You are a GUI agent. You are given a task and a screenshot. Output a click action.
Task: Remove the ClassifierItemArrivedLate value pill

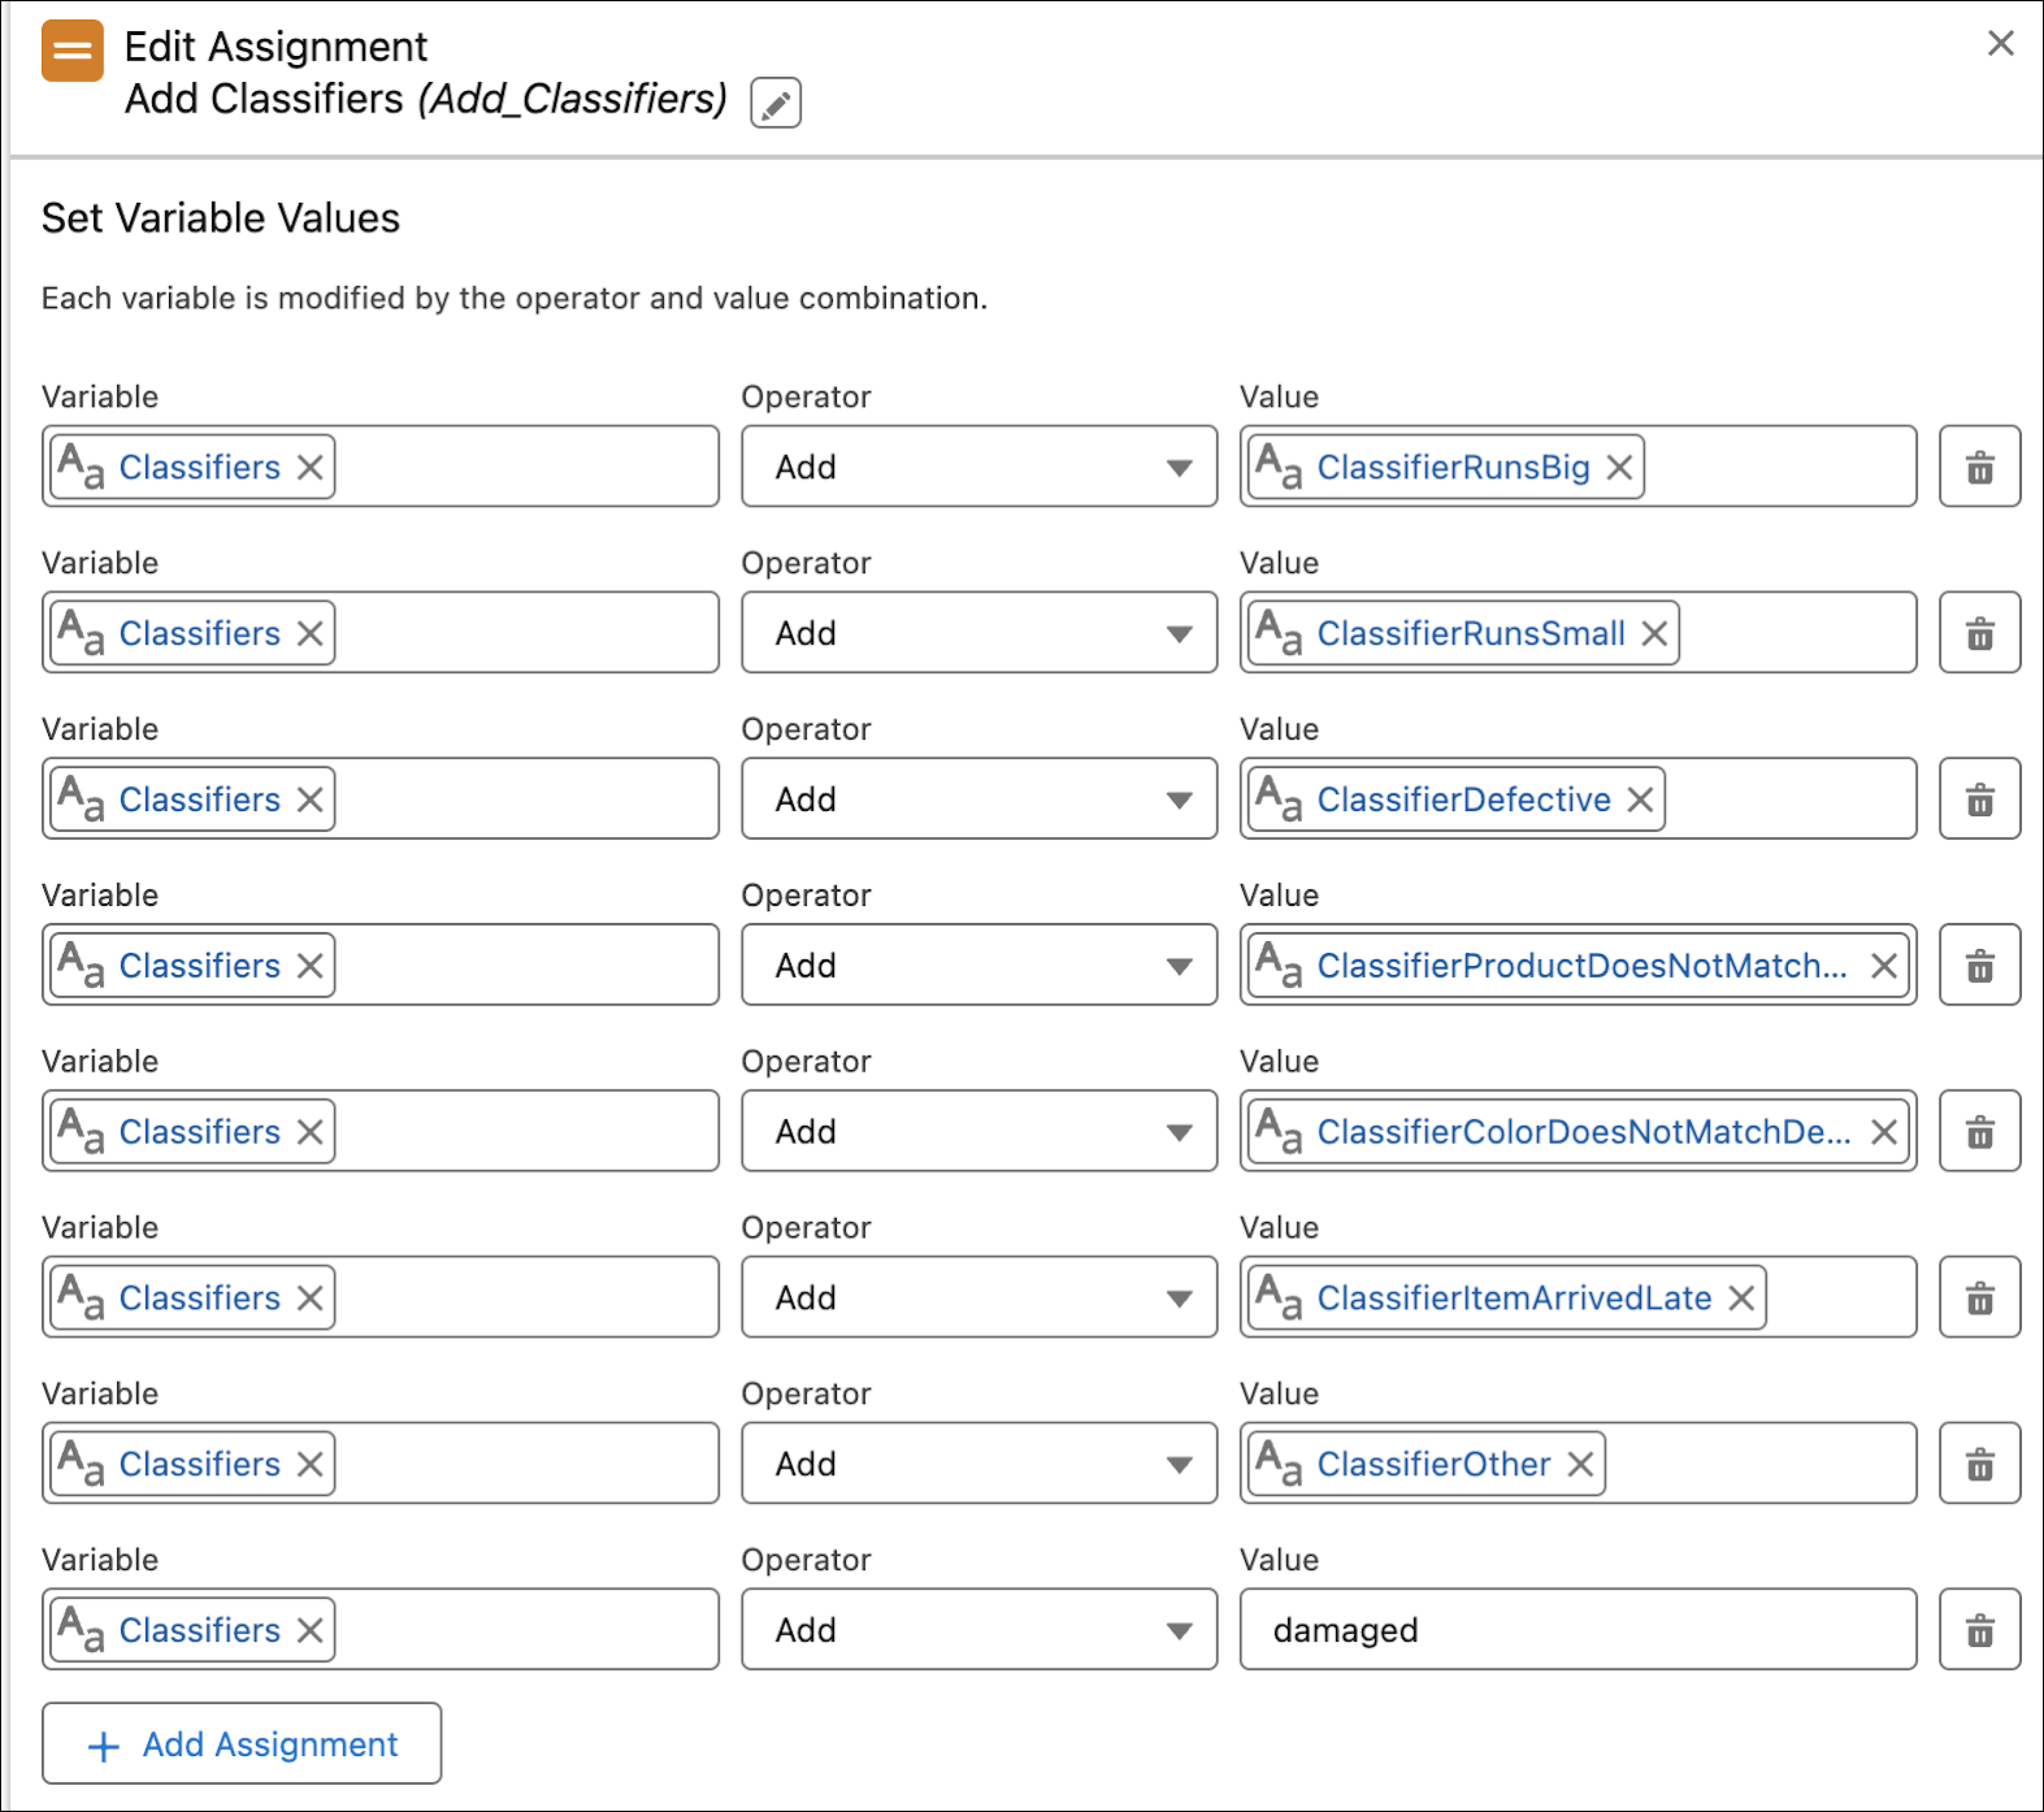pyautogui.click(x=1741, y=1298)
